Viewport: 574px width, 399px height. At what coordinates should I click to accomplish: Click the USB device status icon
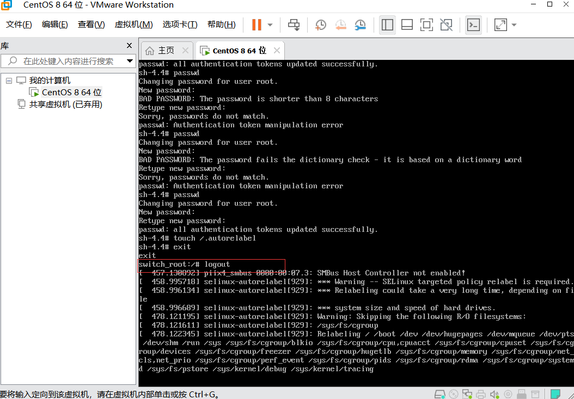[522, 395]
